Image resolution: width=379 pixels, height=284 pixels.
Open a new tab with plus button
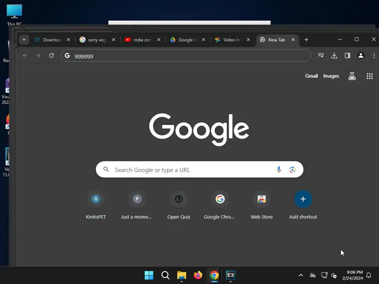pos(306,40)
